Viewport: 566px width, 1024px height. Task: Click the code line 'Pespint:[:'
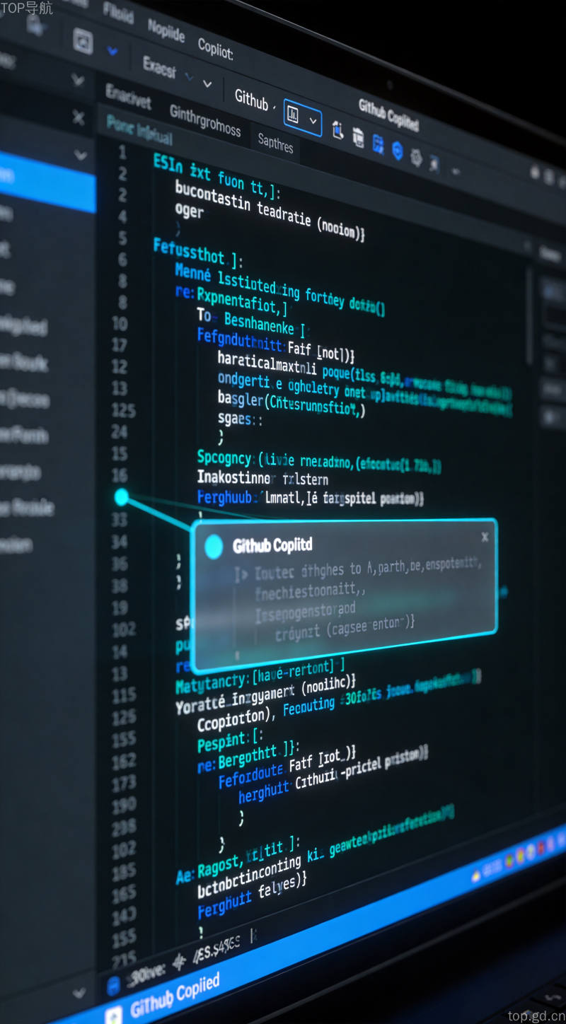pos(231,741)
